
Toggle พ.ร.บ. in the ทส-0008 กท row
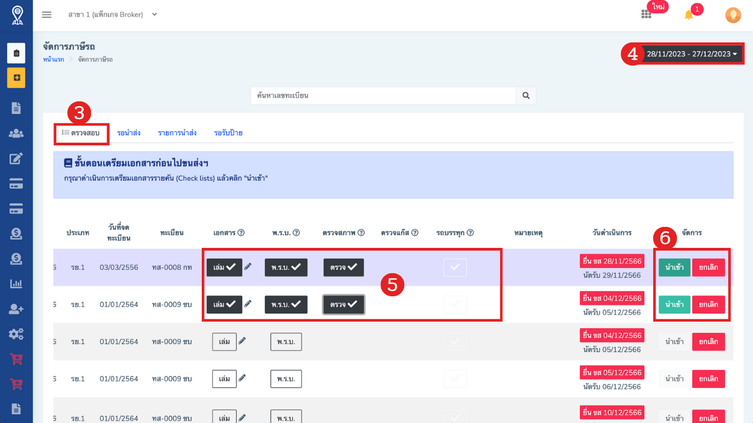[286, 267]
